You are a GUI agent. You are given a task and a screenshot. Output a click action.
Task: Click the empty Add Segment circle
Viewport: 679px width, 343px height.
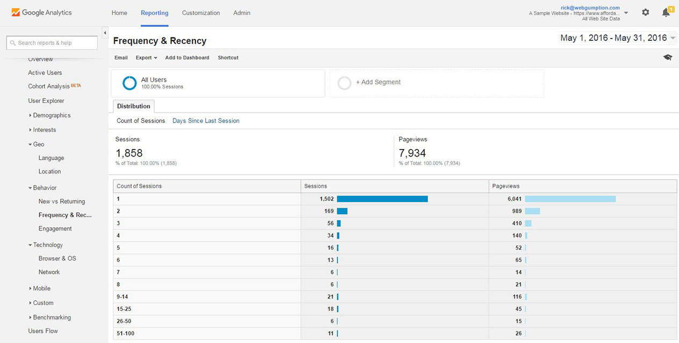[344, 83]
